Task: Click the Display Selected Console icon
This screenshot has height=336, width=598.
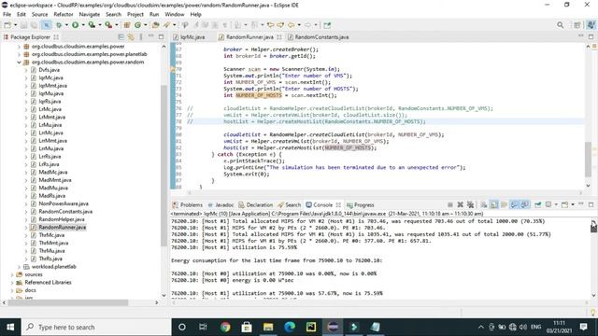Action: pos(548,205)
